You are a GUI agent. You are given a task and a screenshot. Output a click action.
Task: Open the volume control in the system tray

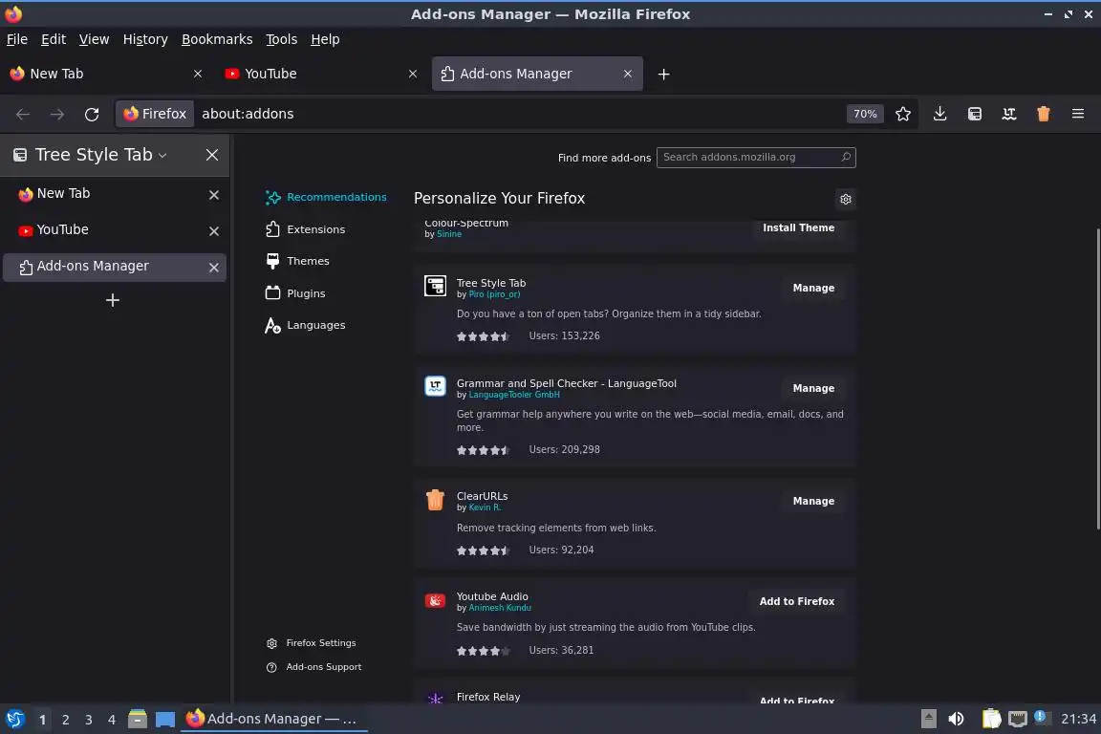coord(956,719)
